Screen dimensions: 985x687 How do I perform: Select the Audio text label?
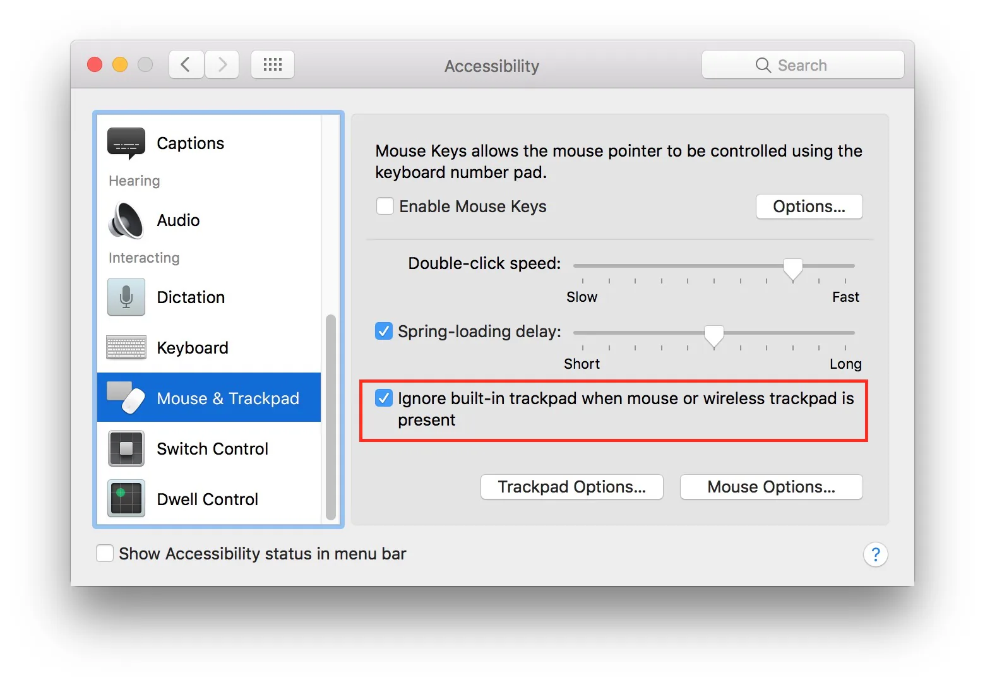178,220
